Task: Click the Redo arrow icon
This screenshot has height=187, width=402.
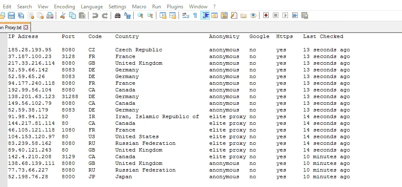Action: [105, 15]
